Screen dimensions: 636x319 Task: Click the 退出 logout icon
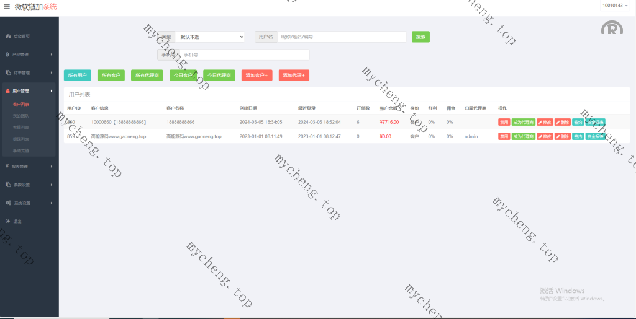point(8,221)
